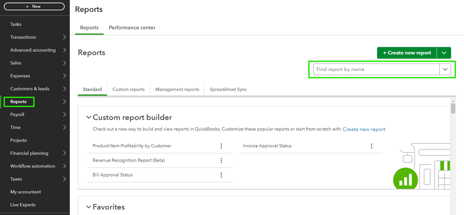
Task: Expand the Expenses submenu chevron
Action: (x=65, y=76)
